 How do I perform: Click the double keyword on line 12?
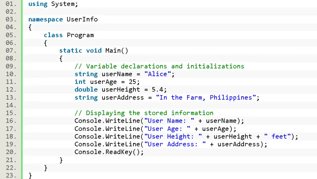tap(86, 90)
